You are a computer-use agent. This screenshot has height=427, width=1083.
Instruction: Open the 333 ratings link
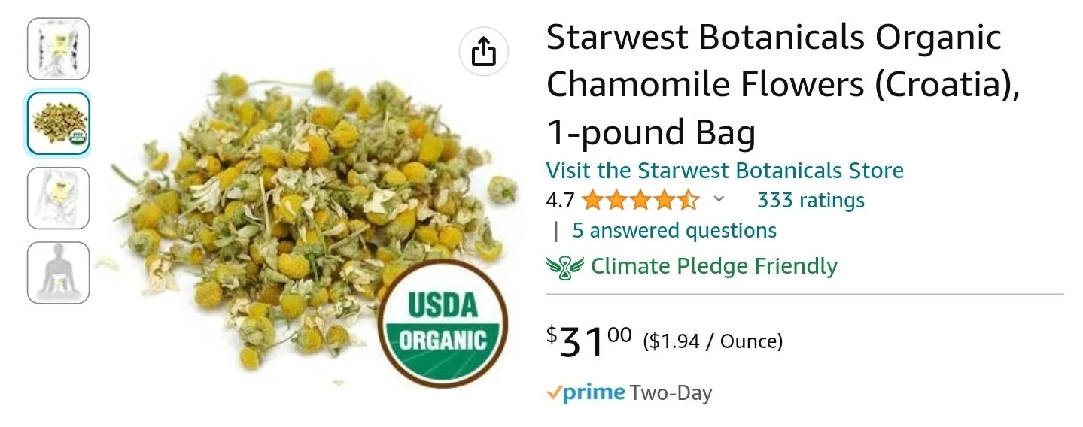click(x=811, y=201)
